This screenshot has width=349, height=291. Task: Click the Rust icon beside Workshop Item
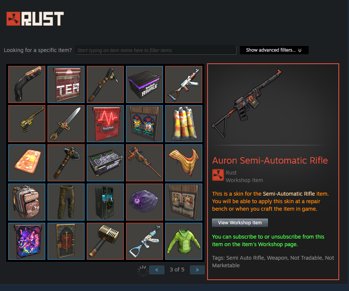click(x=218, y=175)
